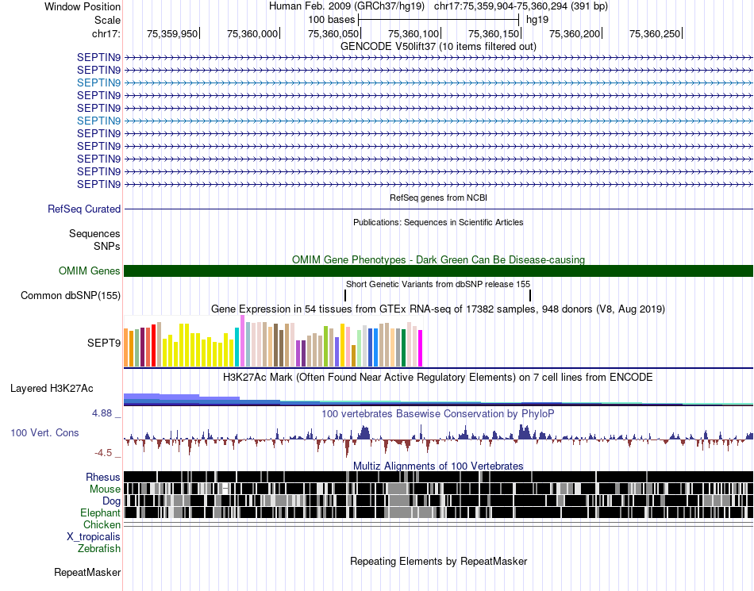
Task: Open the OMIM Genes track label
Action: tap(90, 271)
